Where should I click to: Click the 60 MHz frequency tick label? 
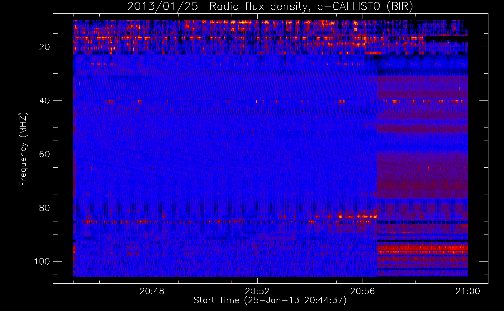pyautogui.click(x=45, y=154)
